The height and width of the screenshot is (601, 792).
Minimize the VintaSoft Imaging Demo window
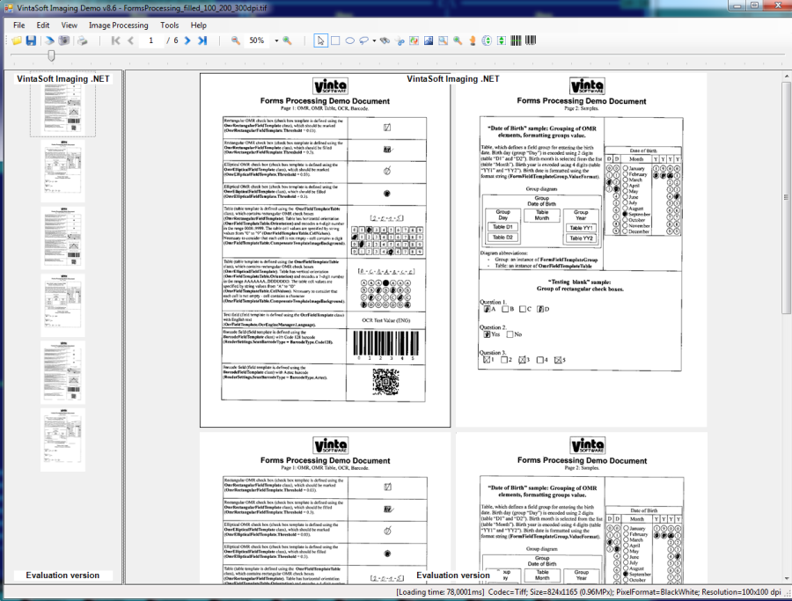pyautogui.click(x=737, y=5)
